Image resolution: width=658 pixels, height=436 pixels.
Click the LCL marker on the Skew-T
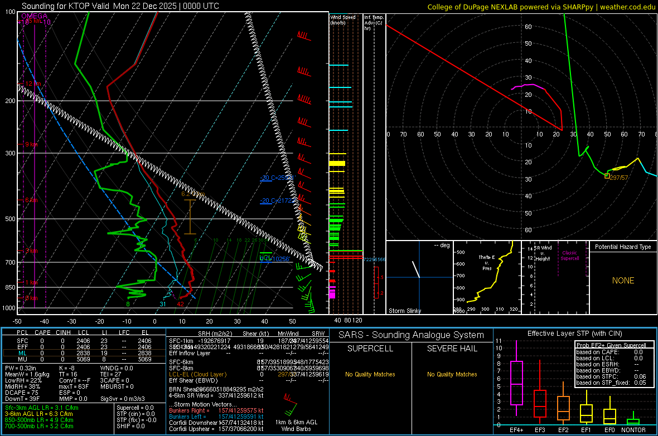pyautogui.click(x=265, y=257)
